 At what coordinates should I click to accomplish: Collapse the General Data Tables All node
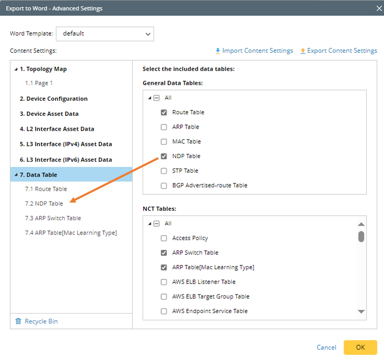[150, 98]
